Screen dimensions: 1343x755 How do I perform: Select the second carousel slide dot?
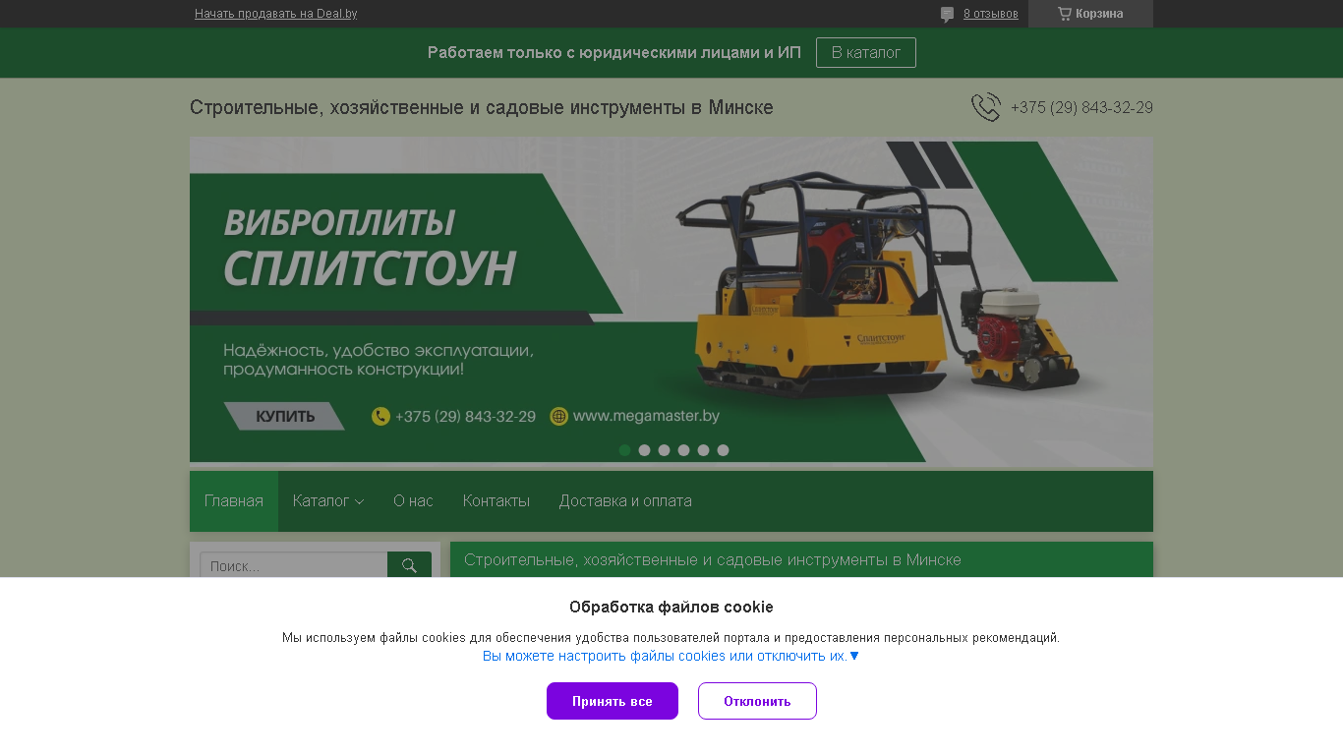tap(644, 450)
